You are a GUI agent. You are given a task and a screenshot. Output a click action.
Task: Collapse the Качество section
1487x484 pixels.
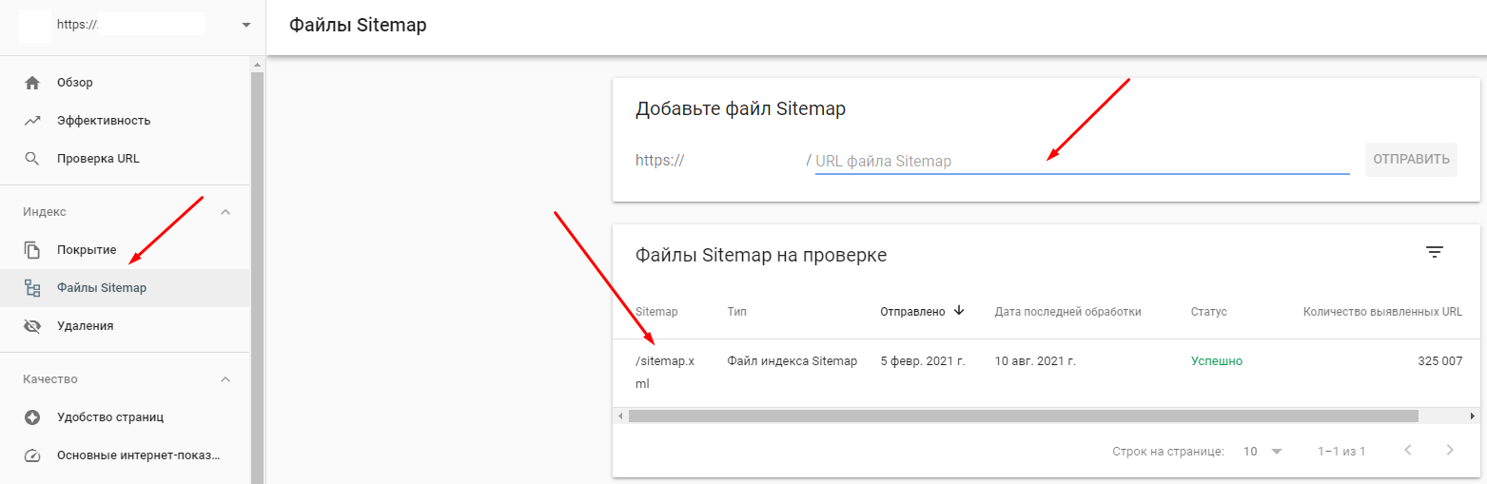(225, 379)
